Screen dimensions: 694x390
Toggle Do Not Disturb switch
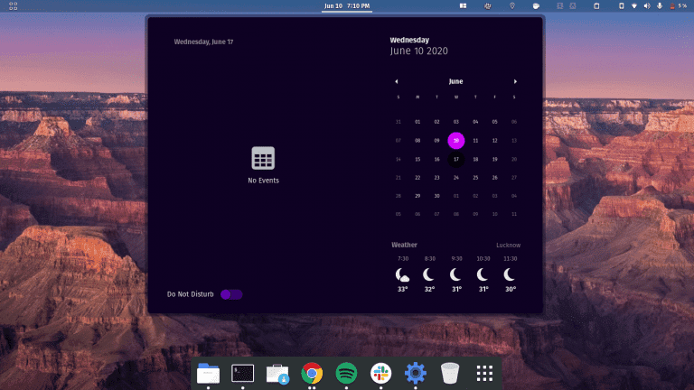coord(231,294)
